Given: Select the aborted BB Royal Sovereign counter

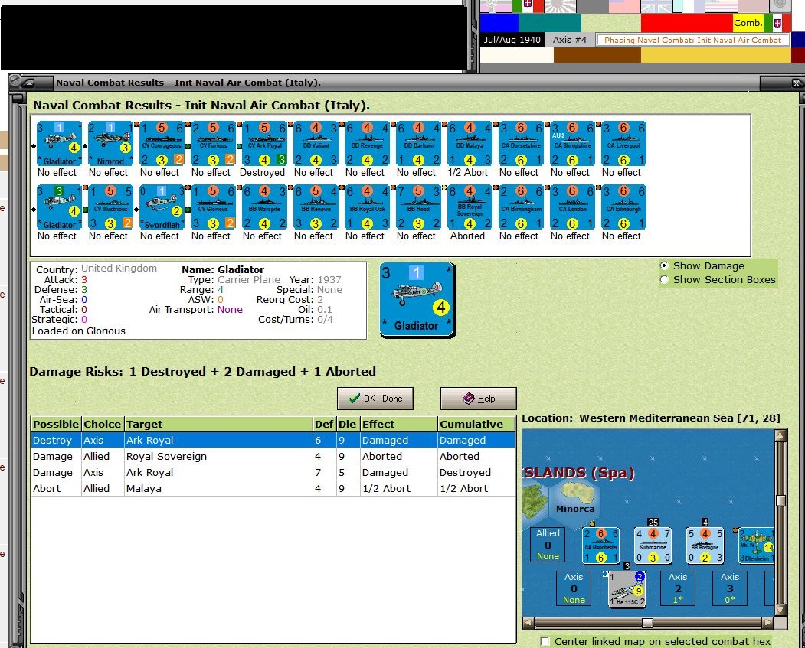Looking at the screenshot, I should [470, 207].
